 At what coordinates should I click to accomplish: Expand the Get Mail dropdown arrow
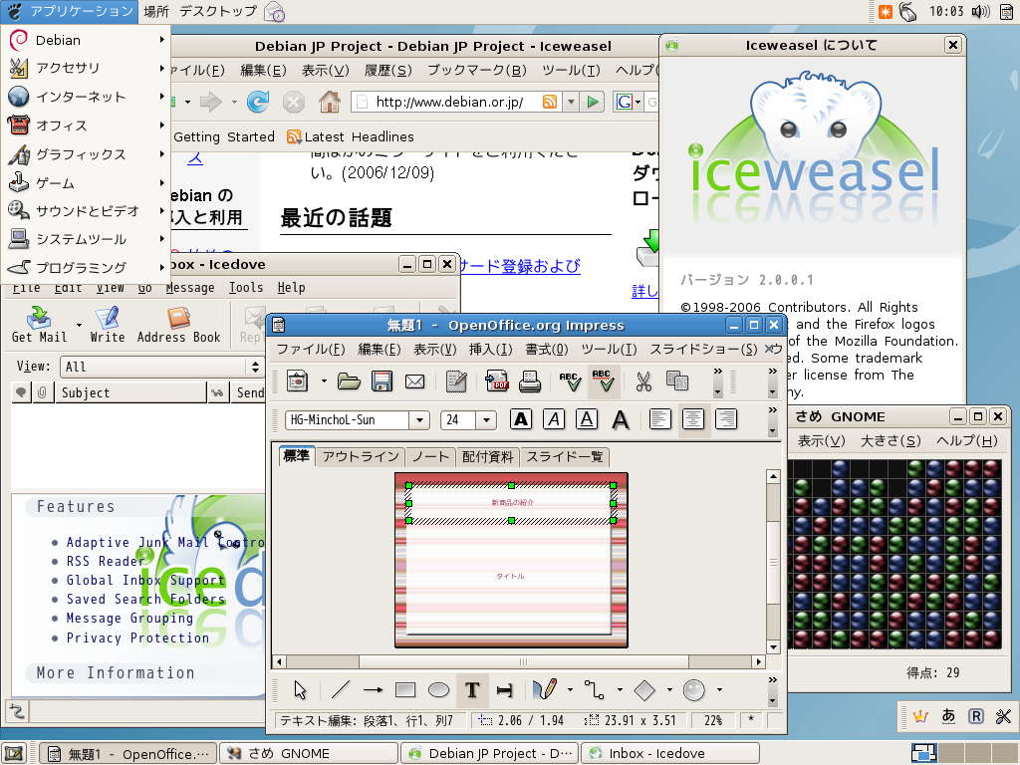(x=79, y=325)
